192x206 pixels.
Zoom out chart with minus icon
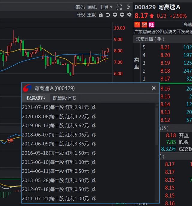122,15
